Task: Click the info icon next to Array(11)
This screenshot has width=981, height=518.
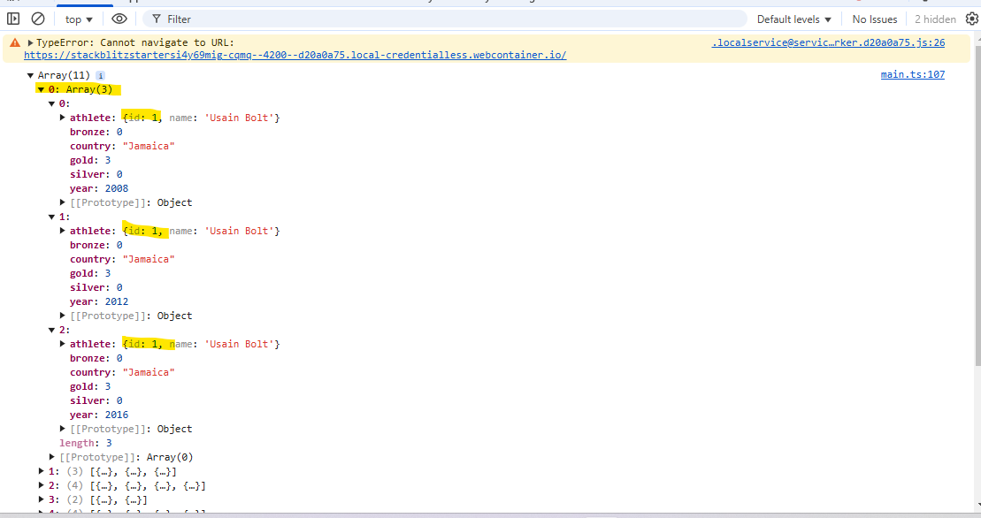Action: 101,75
